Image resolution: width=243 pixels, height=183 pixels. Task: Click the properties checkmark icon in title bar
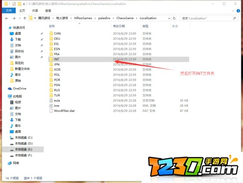(x=14, y=4)
